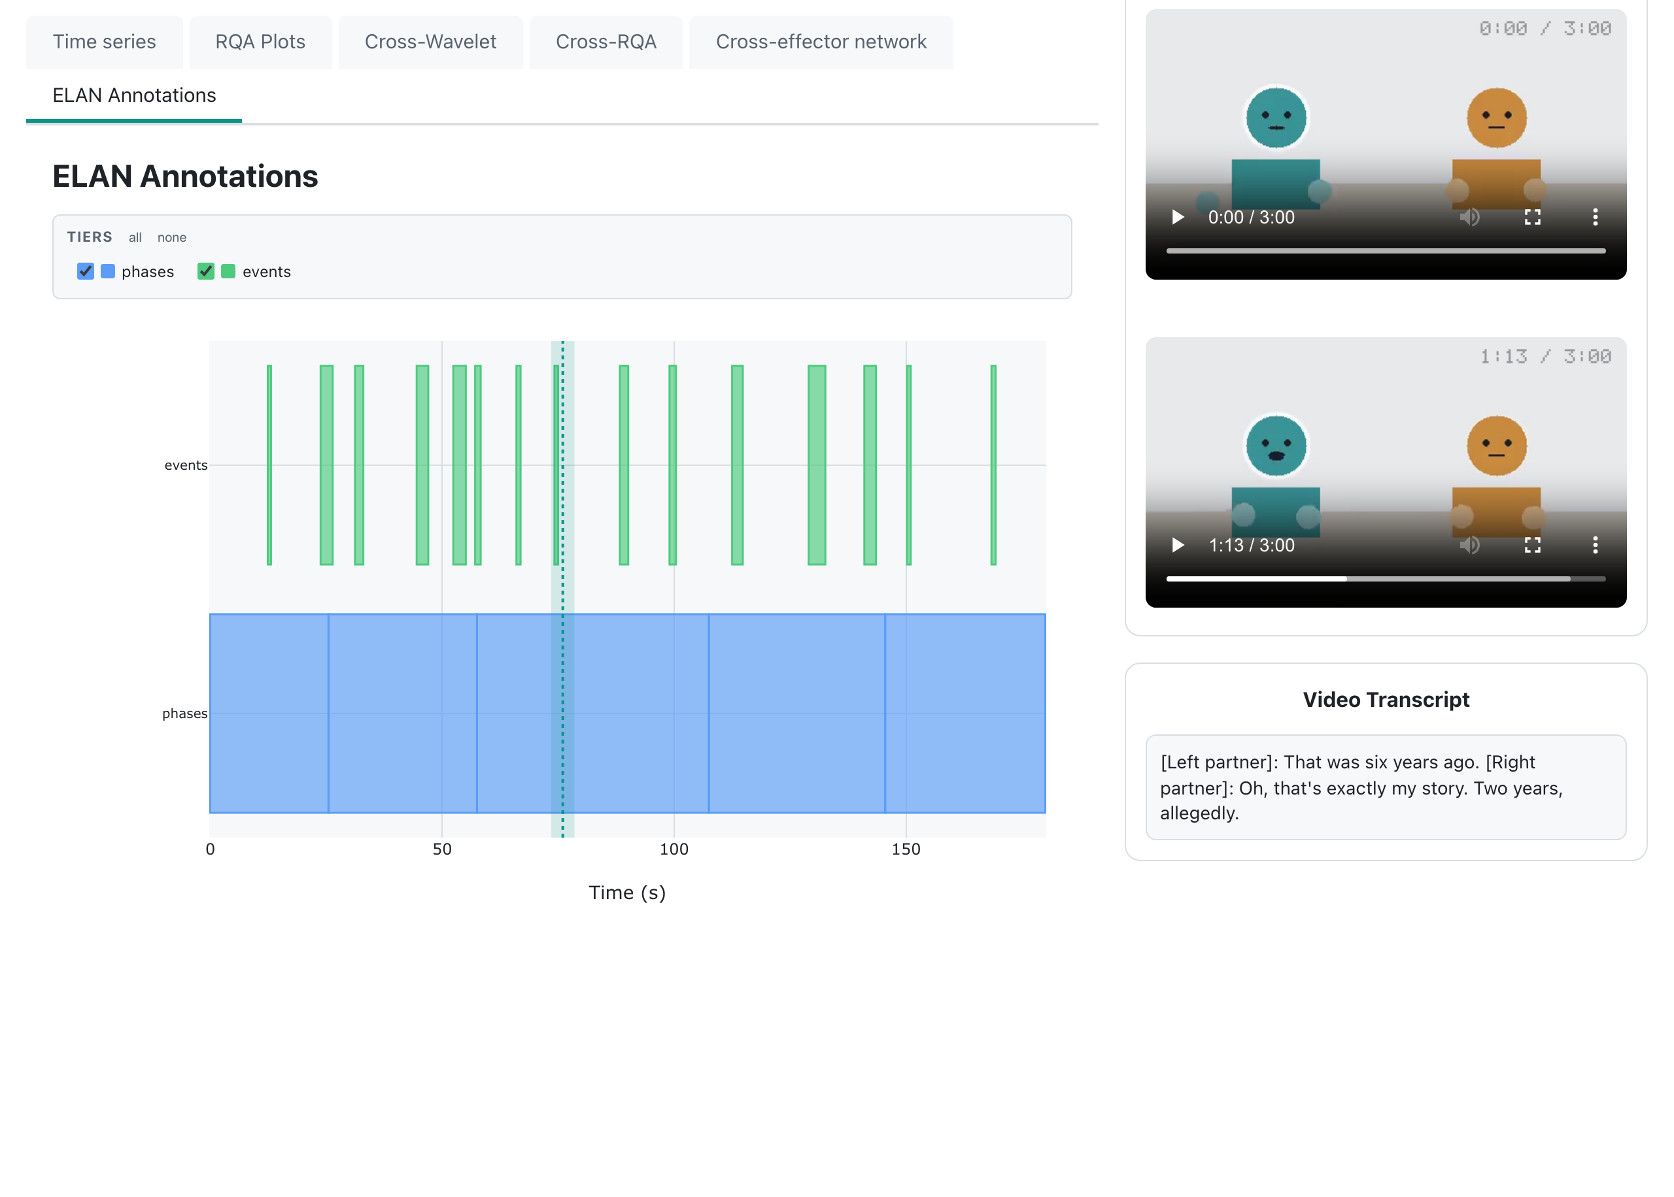Viewport: 1674px width, 1197px height.
Task: Click the green events color swatch
Action: pos(229,271)
